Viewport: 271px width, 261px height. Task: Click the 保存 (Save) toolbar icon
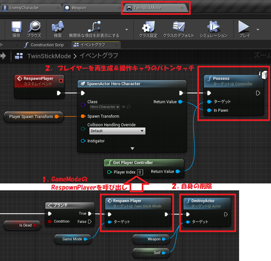click(x=16, y=27)
